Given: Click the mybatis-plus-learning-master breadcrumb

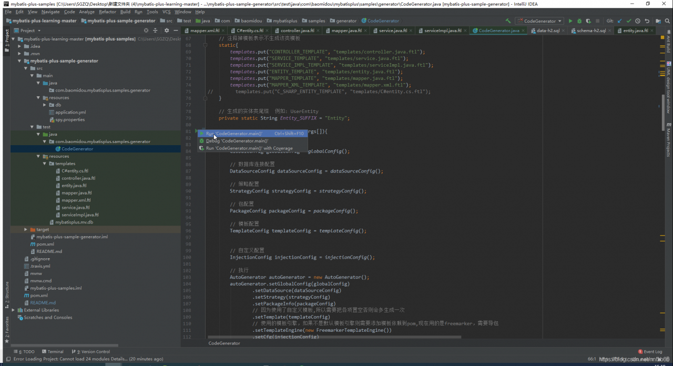Looking at the screenshot, I should click(x=42, y=21).
